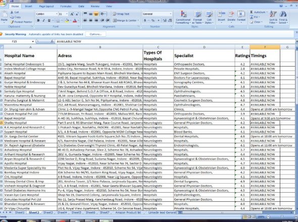
Task: Click the security warning Options button
Action: 95,34
